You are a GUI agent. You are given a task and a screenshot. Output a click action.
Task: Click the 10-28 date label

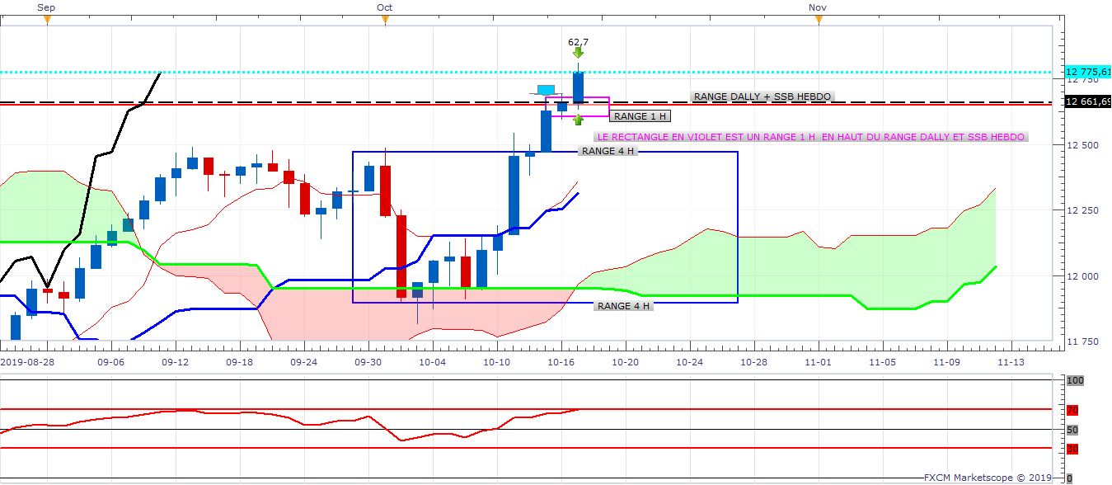(753, 362)
